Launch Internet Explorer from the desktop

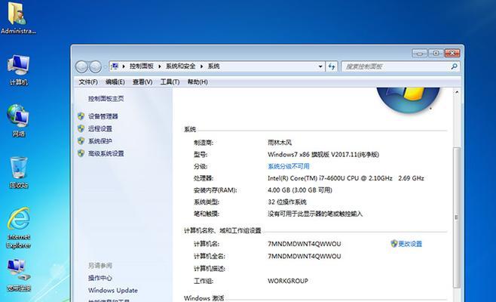coord(19,227)
